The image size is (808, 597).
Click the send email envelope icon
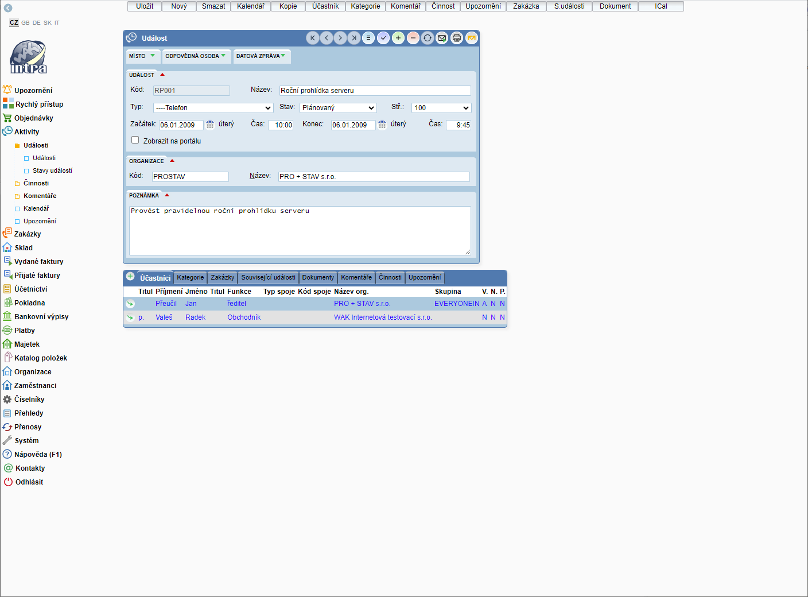click(442, 38)
